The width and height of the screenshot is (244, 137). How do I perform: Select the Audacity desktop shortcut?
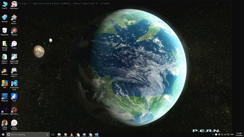(5, 72)
